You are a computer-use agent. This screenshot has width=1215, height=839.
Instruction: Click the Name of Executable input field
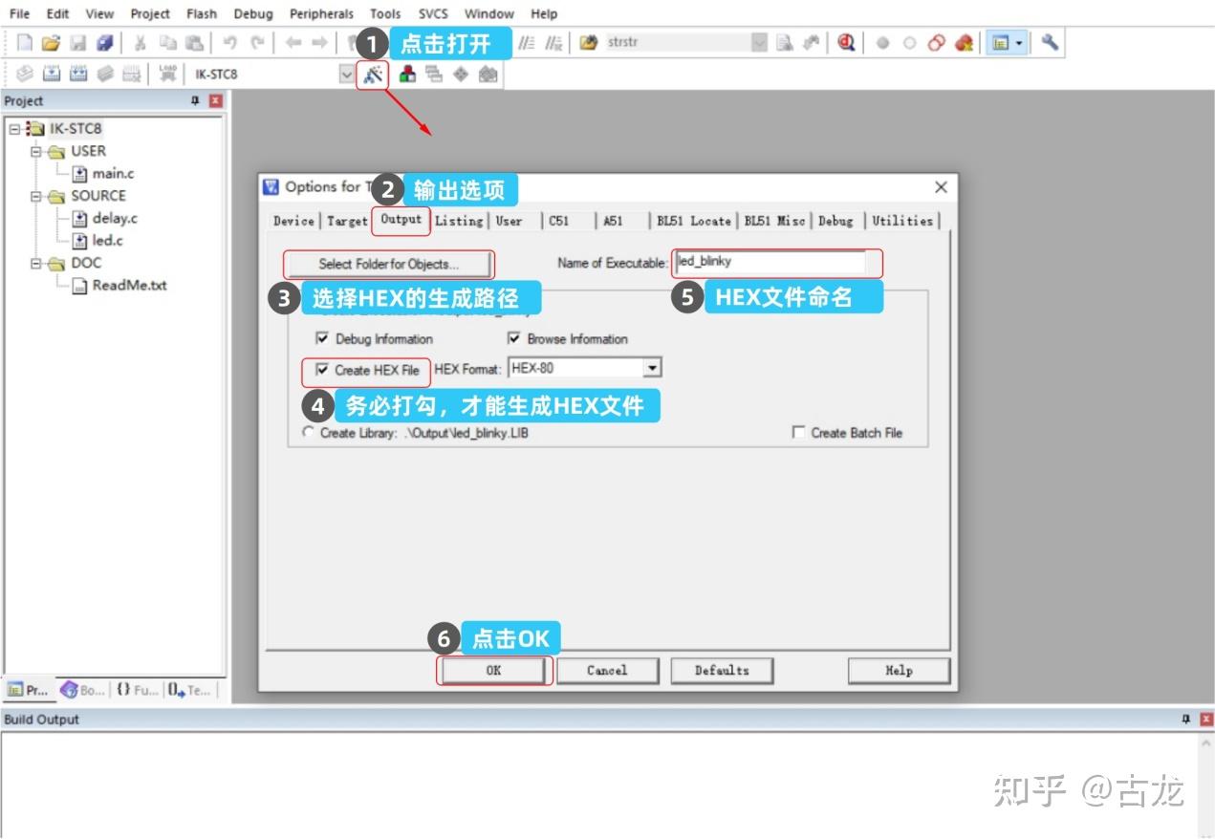coord(770,262)
